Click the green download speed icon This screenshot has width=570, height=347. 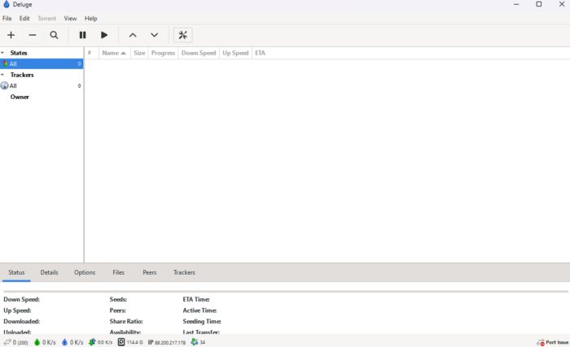point(37,342)
